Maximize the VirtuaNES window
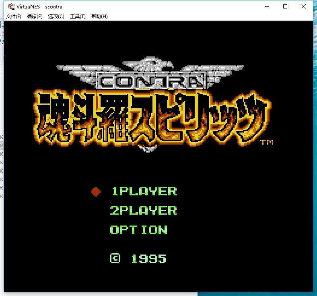 285,7
